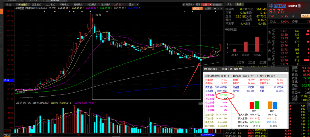Step the 起始日期 back one day
This screenshot has height=137, width=310.
(x=228, y=76)
